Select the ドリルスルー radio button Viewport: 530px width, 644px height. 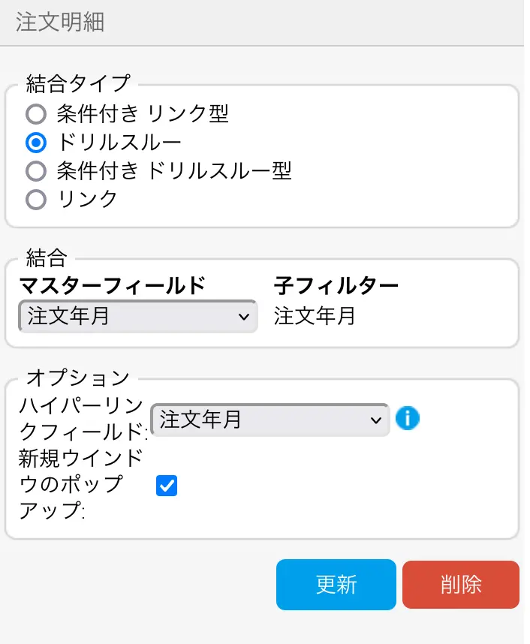tap(36, 143)
